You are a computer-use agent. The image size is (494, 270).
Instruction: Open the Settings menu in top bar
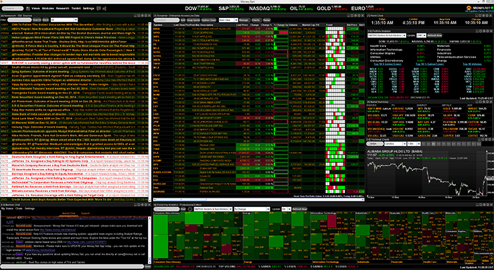tap(88, 9)
